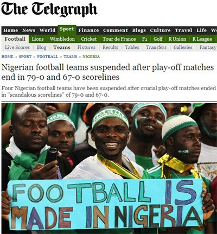View the football Fixtures page
This screenshot has height=234, width=217.
tap(86, 47)
